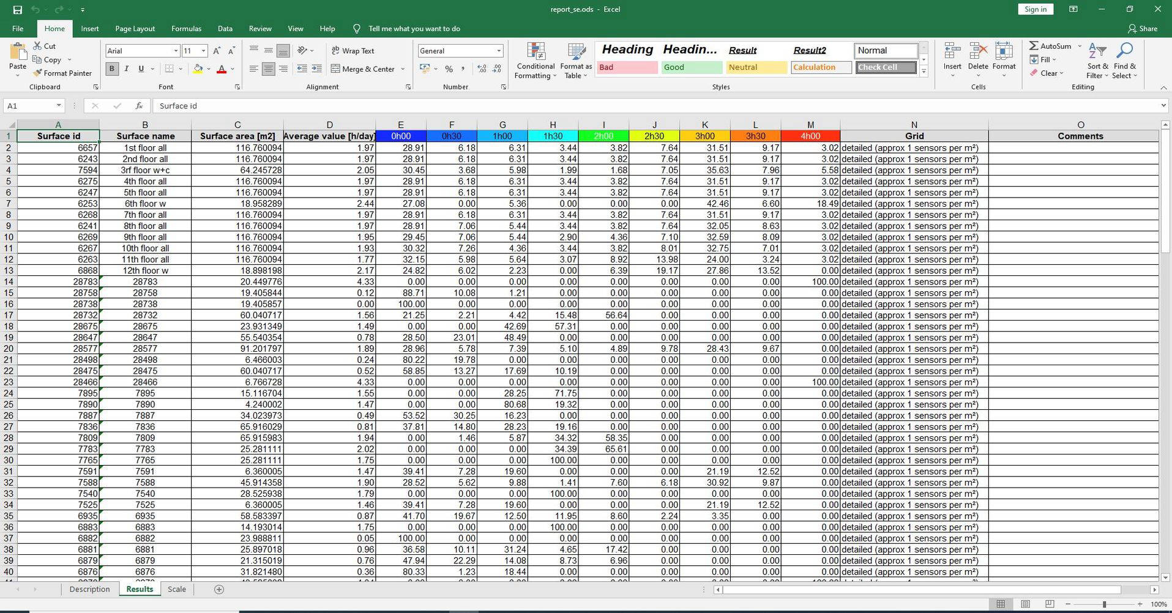Open the Find & Select magnifier

click(x=1125, y=61)
